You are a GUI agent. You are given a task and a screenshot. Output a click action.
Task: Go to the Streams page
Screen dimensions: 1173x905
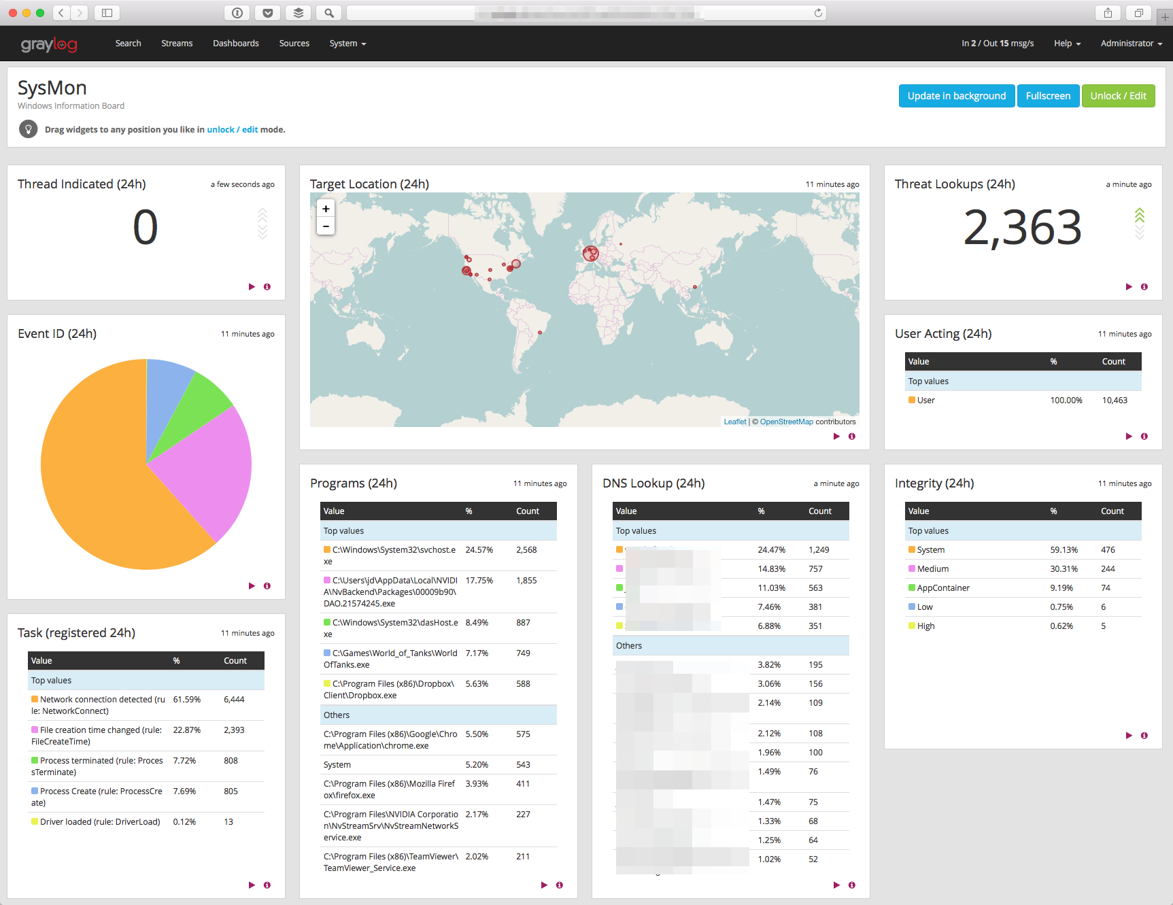pos(177,44)
